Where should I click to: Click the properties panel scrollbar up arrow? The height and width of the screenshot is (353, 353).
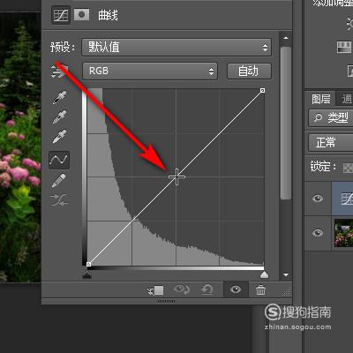pyautogui.click(x=286, y=38)
